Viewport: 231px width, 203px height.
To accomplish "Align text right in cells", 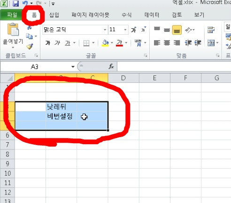I will [177, 43].
